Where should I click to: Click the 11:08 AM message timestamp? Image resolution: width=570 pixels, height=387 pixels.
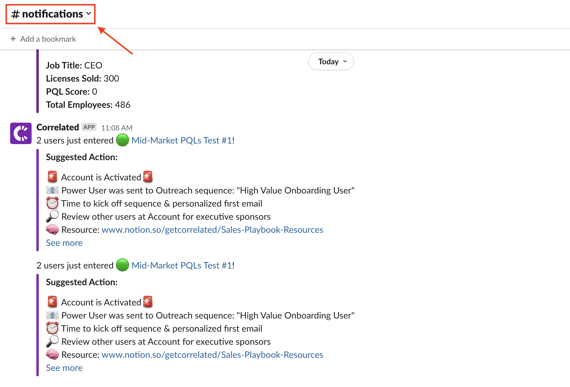pos(117,128)
